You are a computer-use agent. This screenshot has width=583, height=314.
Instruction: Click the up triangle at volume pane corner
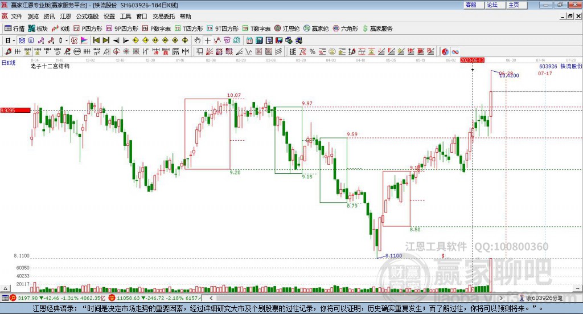[5, 288]
